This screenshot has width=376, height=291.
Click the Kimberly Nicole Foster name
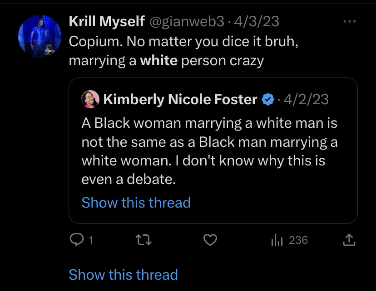pos(180,99)
